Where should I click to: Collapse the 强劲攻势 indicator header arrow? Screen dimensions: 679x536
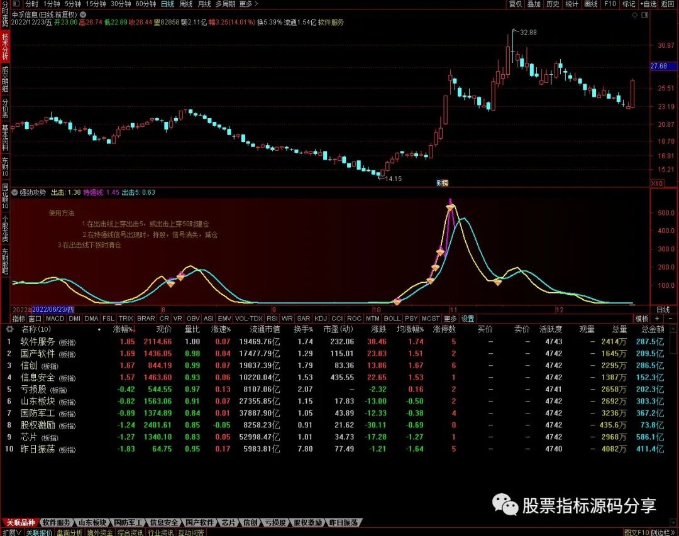14,192
